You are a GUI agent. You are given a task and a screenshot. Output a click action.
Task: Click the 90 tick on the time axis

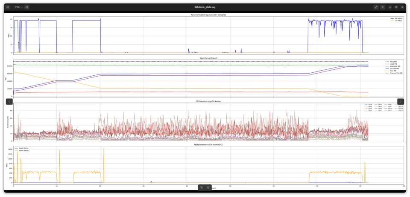click(404, 186)
